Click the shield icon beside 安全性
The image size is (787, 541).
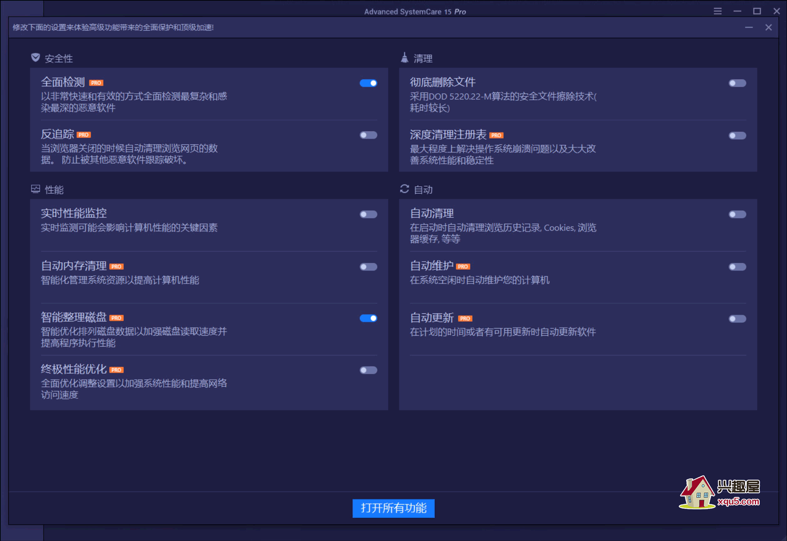[36, 58]
